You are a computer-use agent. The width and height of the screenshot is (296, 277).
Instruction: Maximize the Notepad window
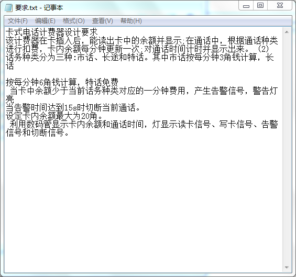pos(260,5)
